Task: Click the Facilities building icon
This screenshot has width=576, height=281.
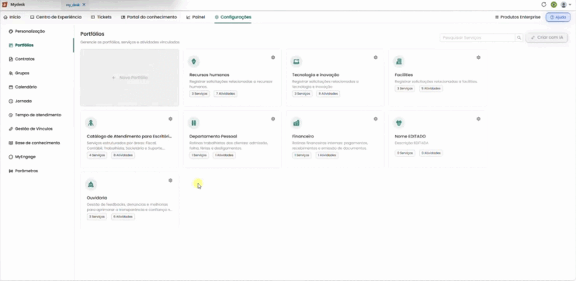Action: point(399,62)
